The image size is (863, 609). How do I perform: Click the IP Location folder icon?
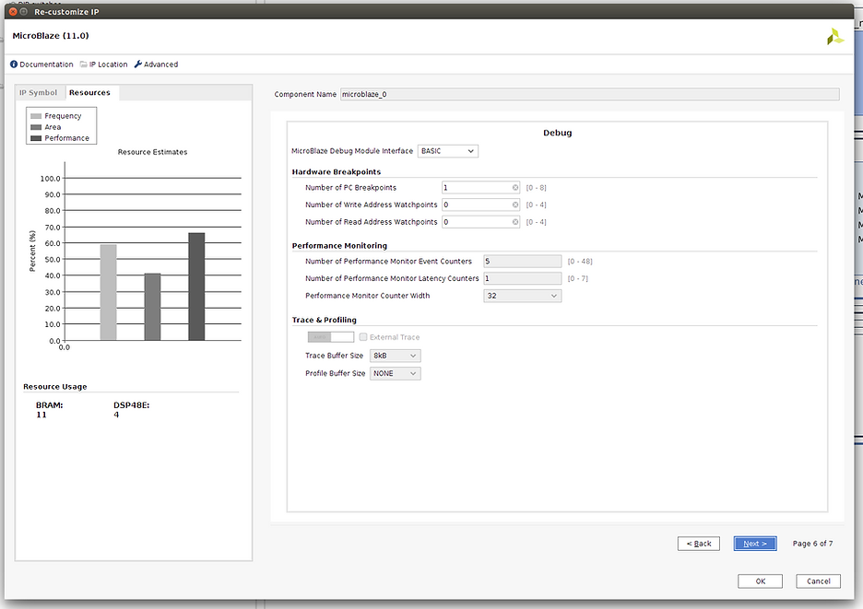click(84, 64)
